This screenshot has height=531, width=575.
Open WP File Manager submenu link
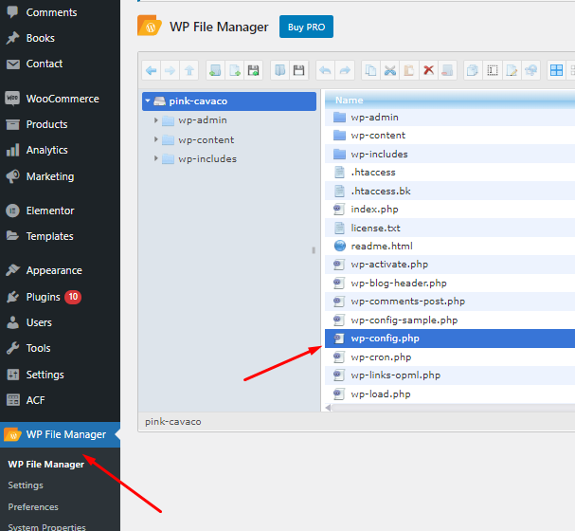click(45, 465)
